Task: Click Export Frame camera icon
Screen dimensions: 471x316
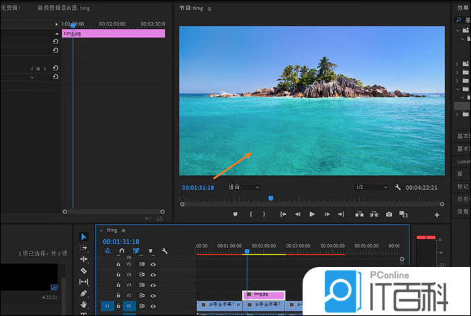Action: 388,215
